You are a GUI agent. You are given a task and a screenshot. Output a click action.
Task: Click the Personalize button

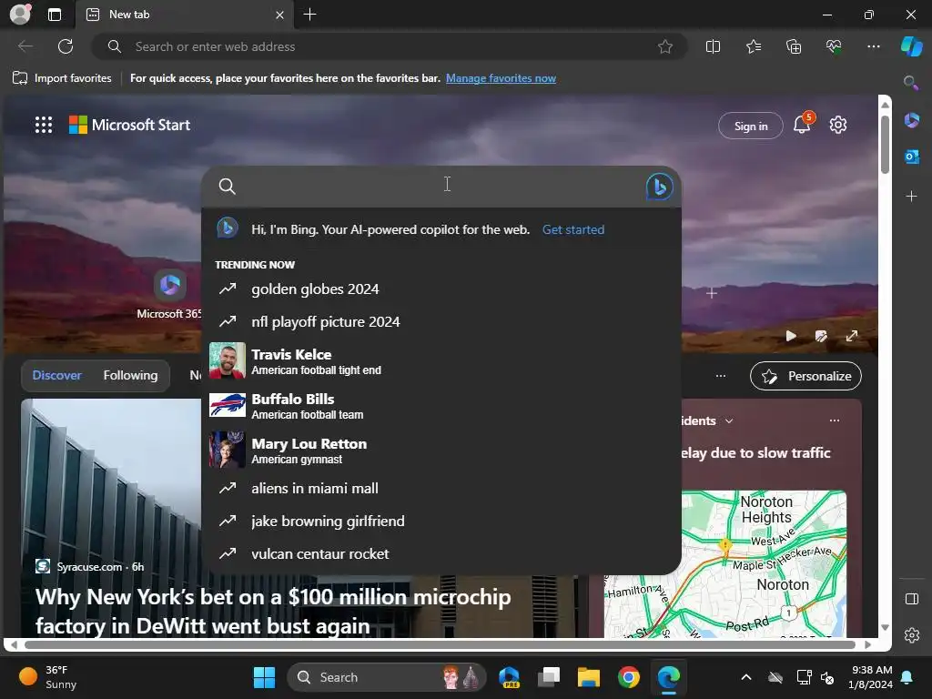[805, 376]
